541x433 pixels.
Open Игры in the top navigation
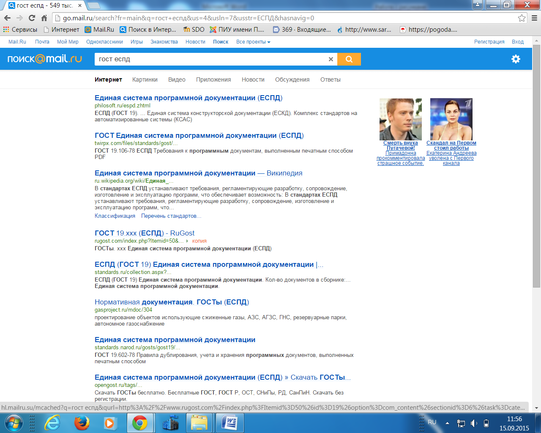tap(137, 42)
